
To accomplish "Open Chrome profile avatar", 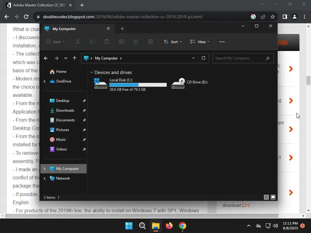I will 295,17.
